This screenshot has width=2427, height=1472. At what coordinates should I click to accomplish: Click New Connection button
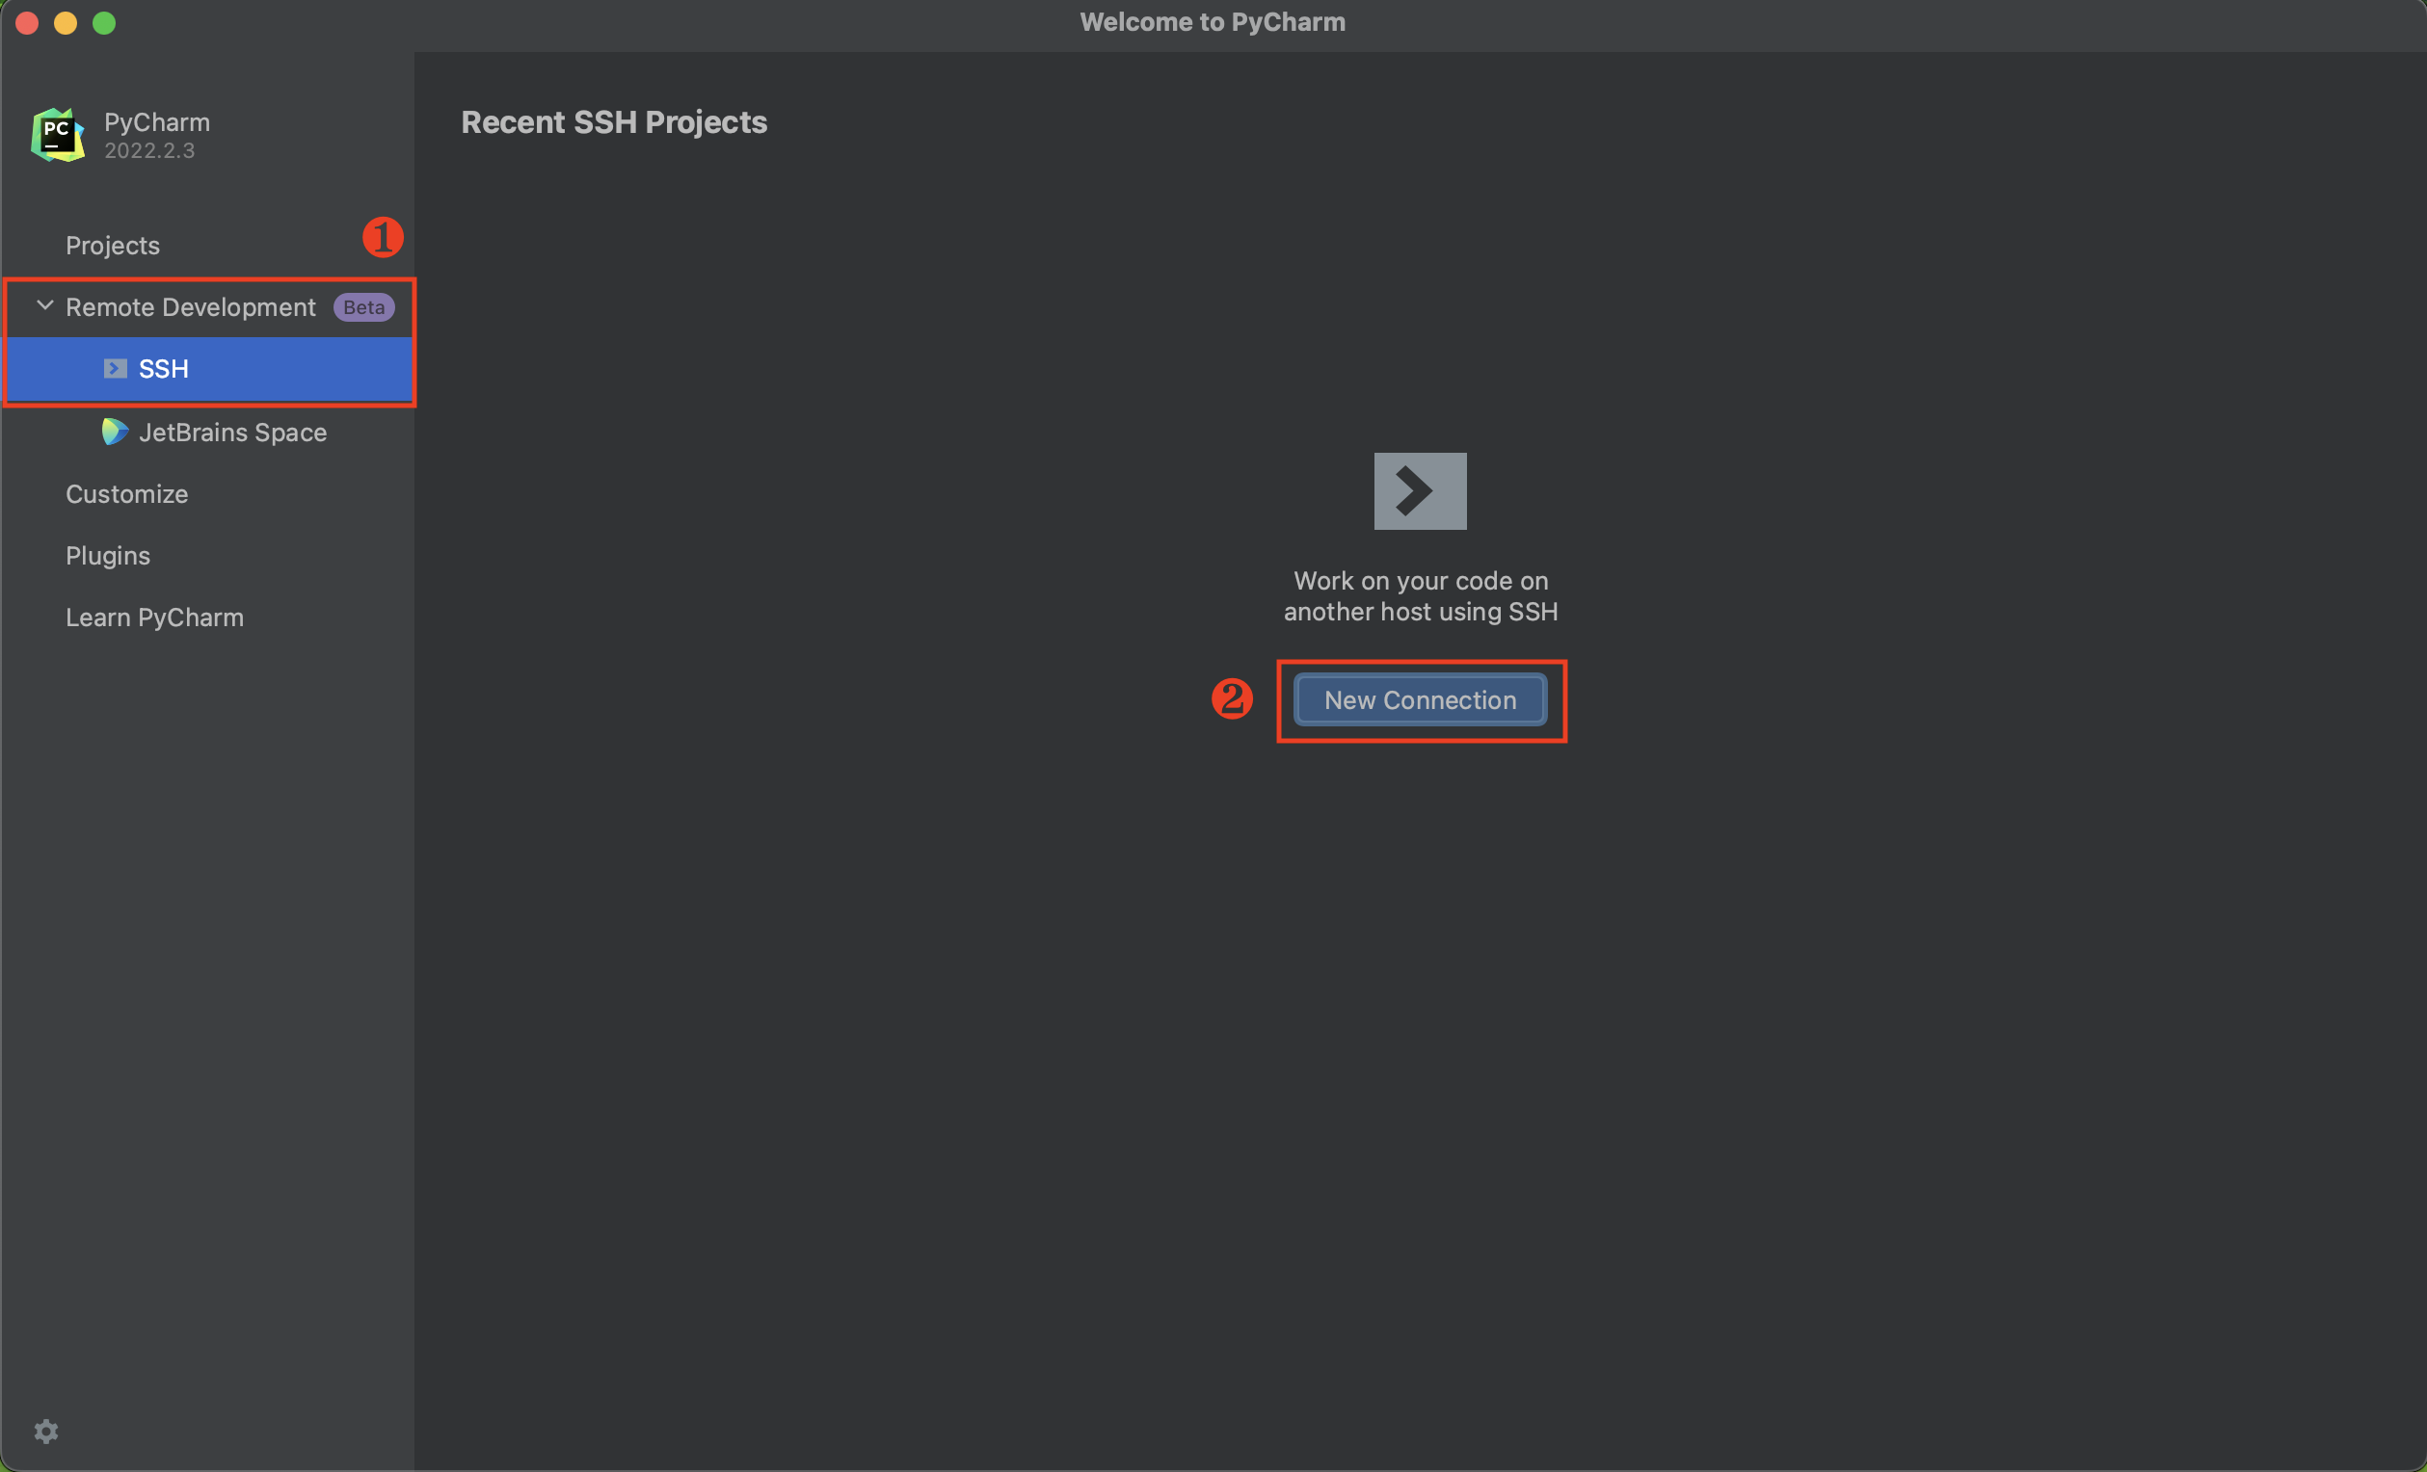tap(1420, 699)
